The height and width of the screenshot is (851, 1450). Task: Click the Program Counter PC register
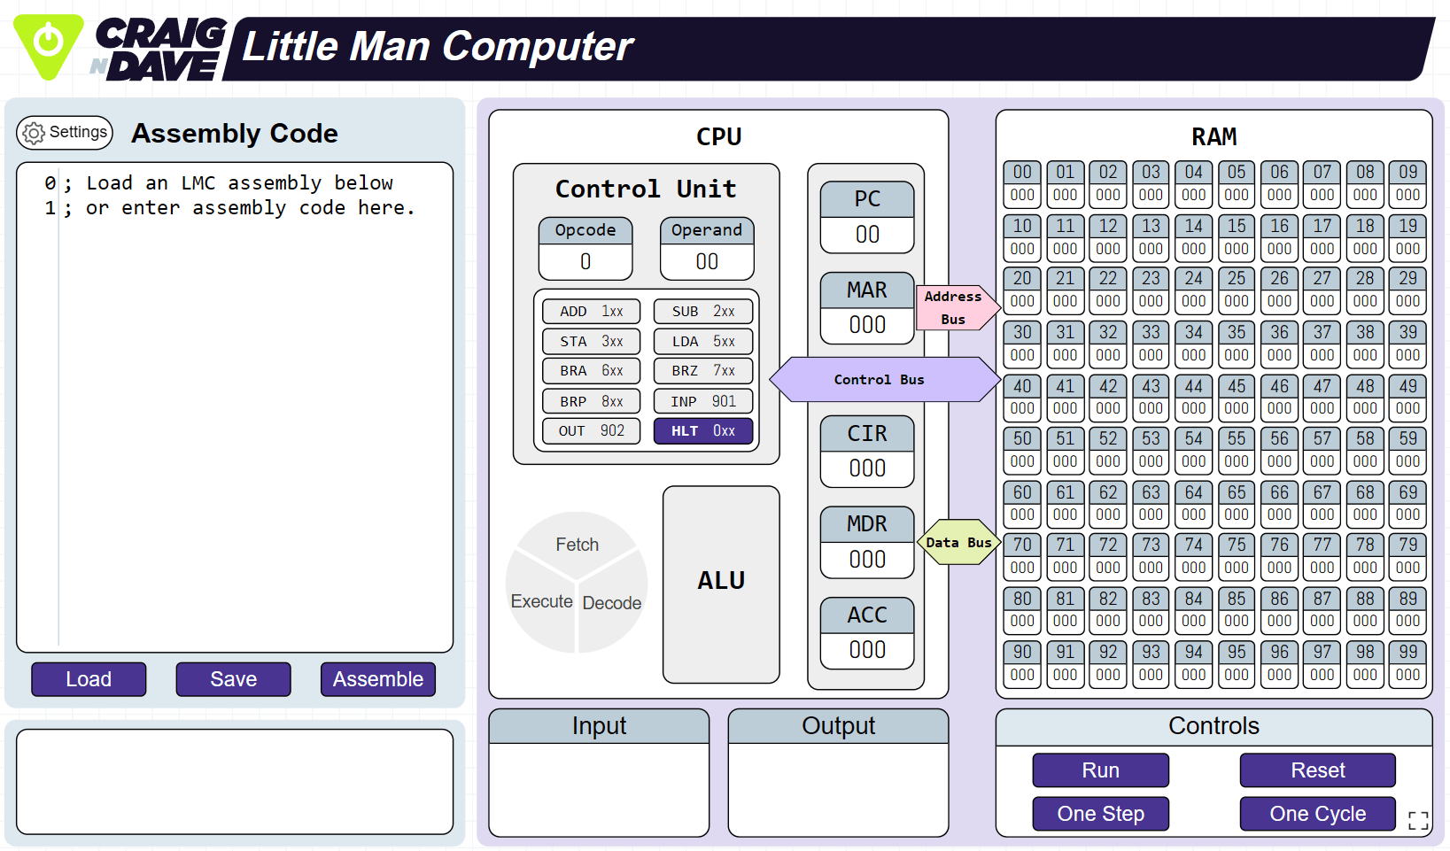pos(867,218)
